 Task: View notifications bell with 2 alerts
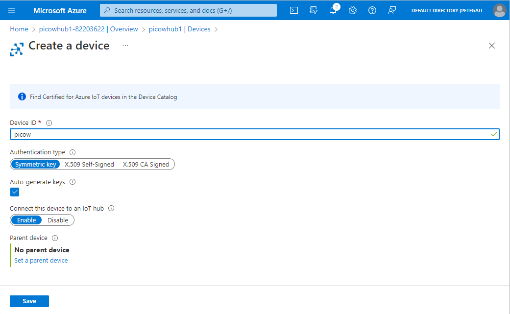(x=334, y=10)
